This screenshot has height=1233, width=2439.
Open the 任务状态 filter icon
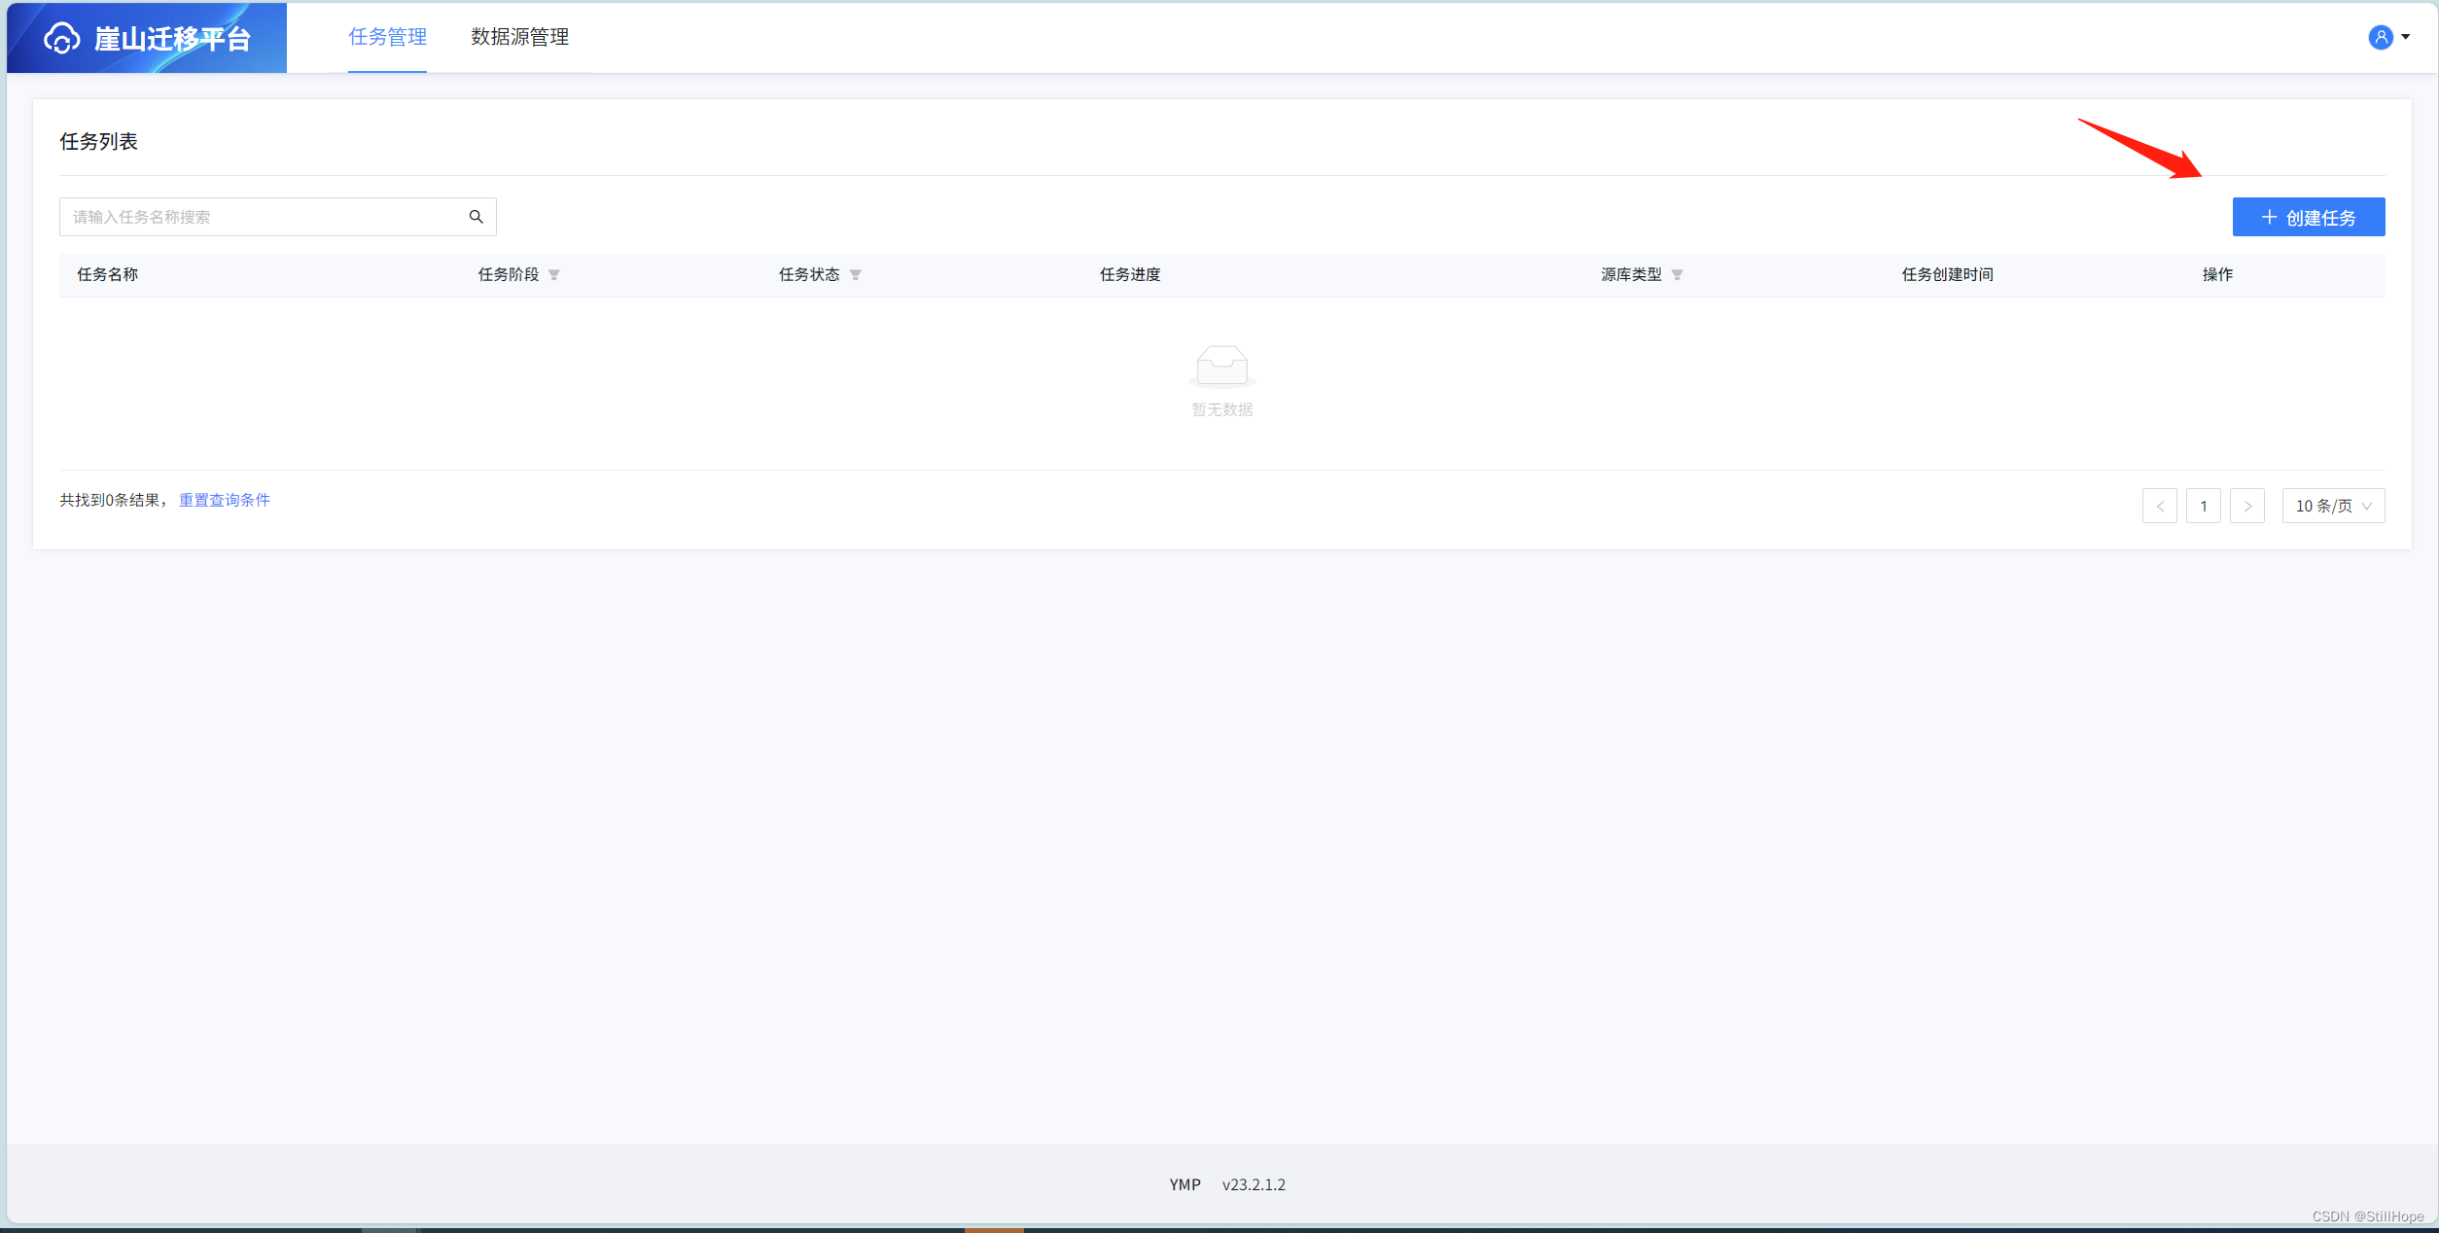pyautogui.click(x=856, y=275)
